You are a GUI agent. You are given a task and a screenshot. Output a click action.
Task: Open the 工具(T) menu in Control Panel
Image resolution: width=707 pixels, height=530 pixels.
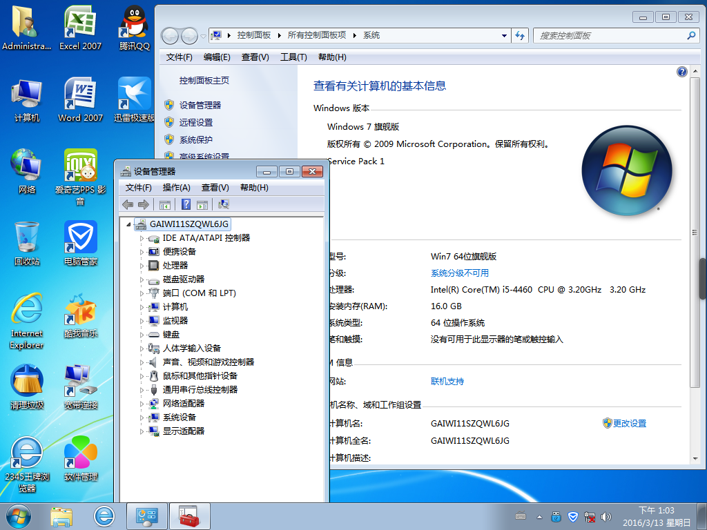[x=293, y=57]
